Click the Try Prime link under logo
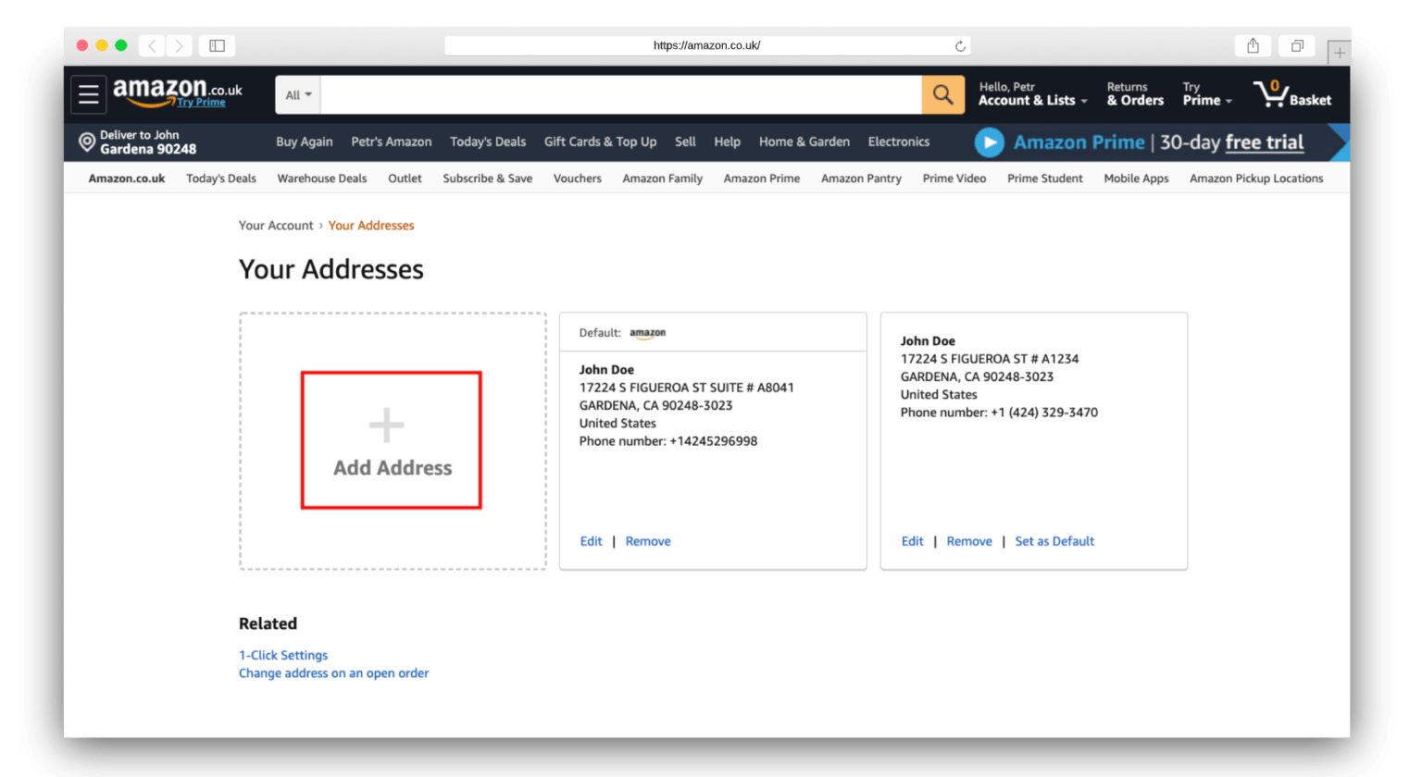Viewport: 1422px width, 777px height. [201, 103]
